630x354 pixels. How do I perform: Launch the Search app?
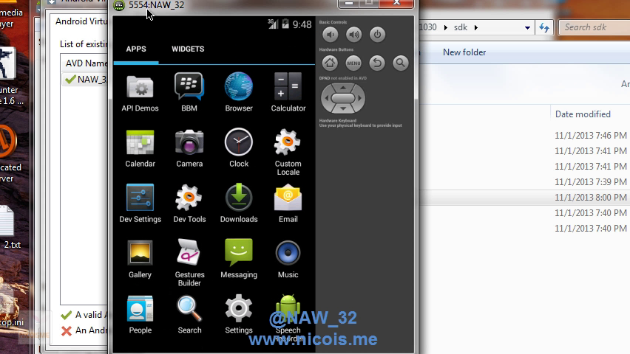pos(189,314)
